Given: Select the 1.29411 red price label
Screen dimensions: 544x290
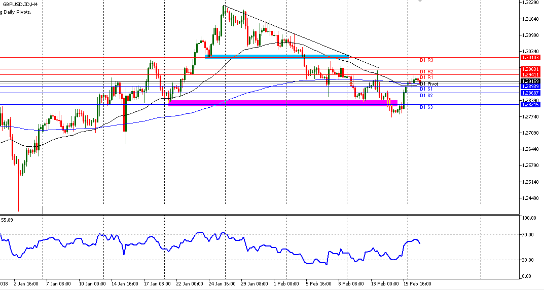Looking at the screenshot, I should 530,74.
